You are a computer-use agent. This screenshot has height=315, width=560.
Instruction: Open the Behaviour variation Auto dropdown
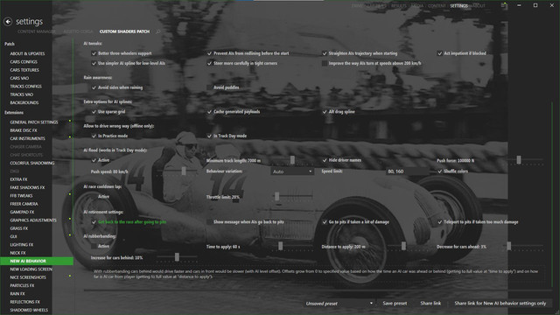tap(292, 171)
